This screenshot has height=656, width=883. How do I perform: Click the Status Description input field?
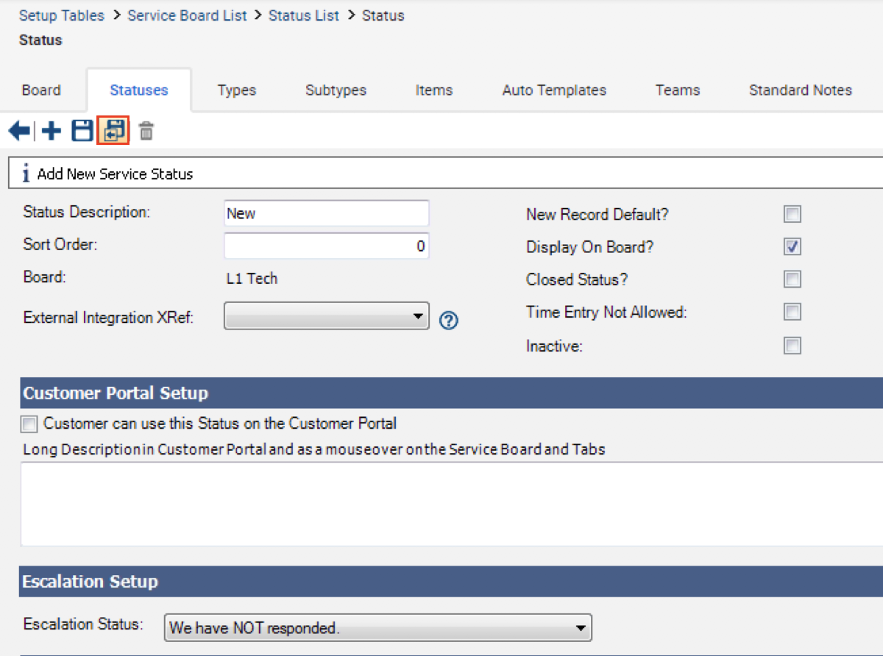coord(327,213)
